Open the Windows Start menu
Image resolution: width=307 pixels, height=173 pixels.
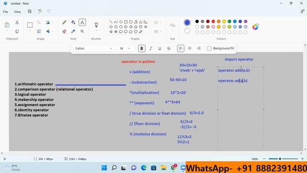104,168
